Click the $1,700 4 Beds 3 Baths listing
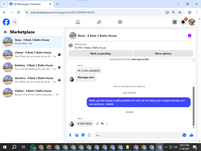The image size is (201, 151). [x=90, y=48]
